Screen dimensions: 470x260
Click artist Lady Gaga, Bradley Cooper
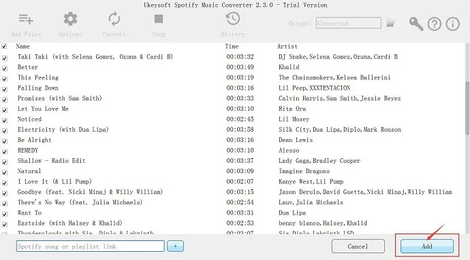tap(319, 161)
